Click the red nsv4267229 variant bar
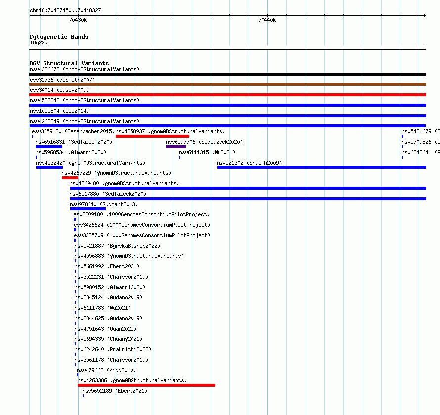 pyautogui.click(x=70, y=178)
